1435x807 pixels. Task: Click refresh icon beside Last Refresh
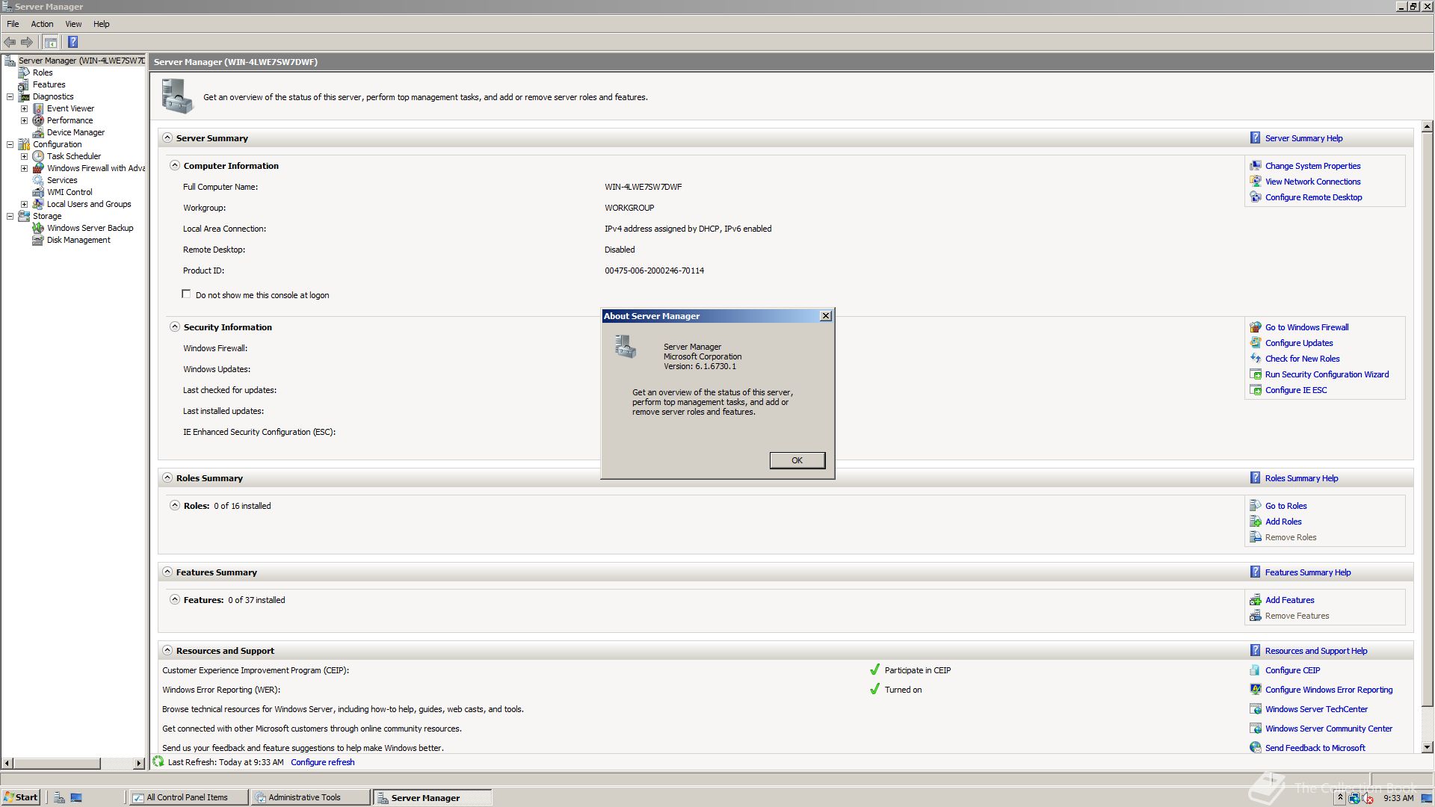158,761
